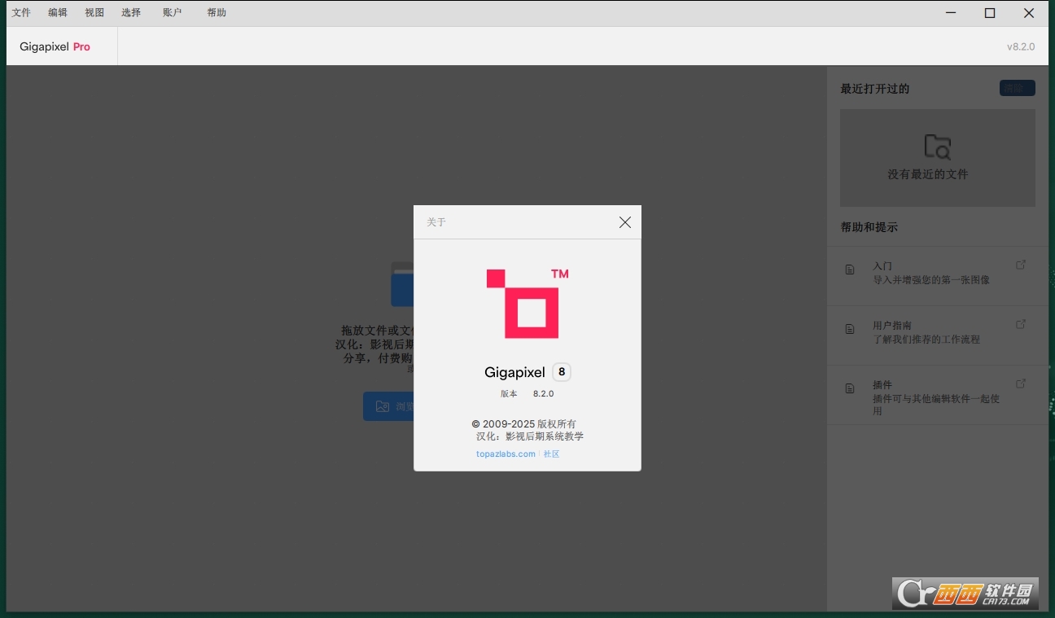
Task: Click the document icon beside 用户指南
Action: tap(850, 329)
